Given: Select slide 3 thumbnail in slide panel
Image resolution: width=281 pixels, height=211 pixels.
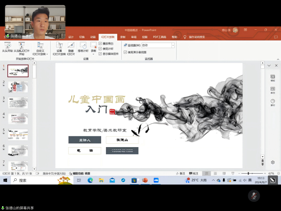Looking at the screenshot, I should (x=18, y=102).
